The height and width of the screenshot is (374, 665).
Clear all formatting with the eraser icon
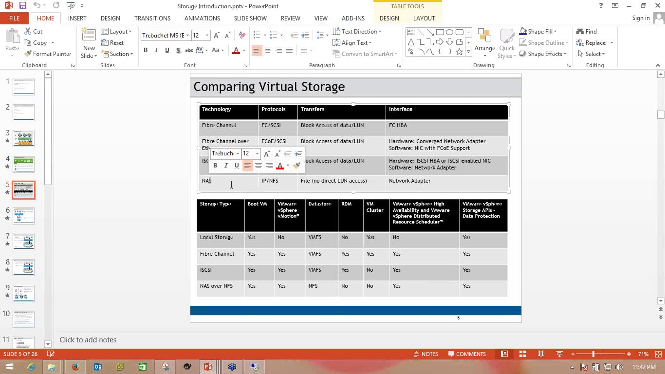242,35
